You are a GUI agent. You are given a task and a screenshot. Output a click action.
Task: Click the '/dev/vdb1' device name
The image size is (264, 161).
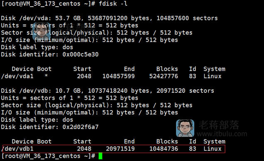pos(17,149)
